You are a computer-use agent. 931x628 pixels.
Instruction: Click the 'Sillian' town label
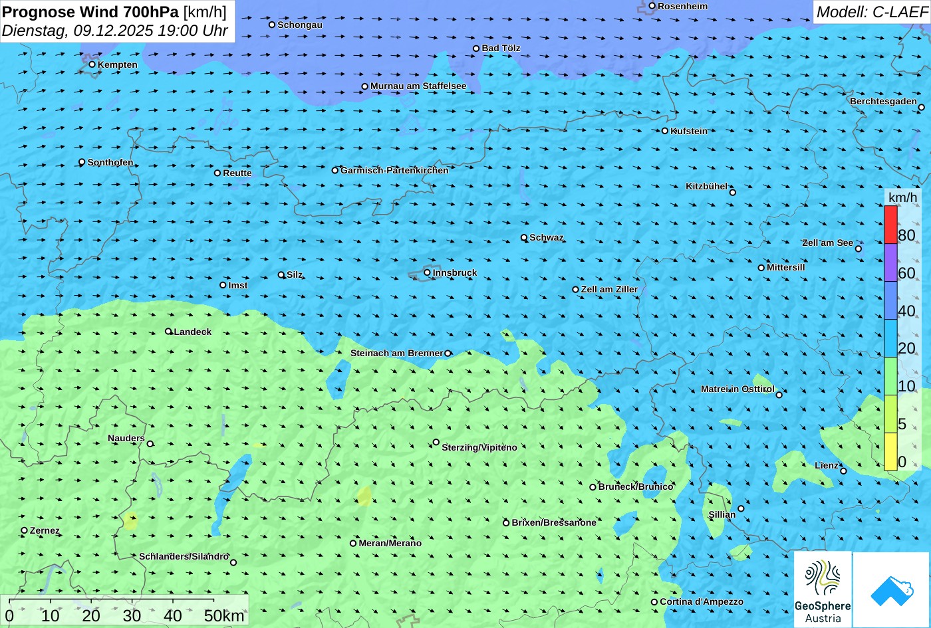coord(722,515)
